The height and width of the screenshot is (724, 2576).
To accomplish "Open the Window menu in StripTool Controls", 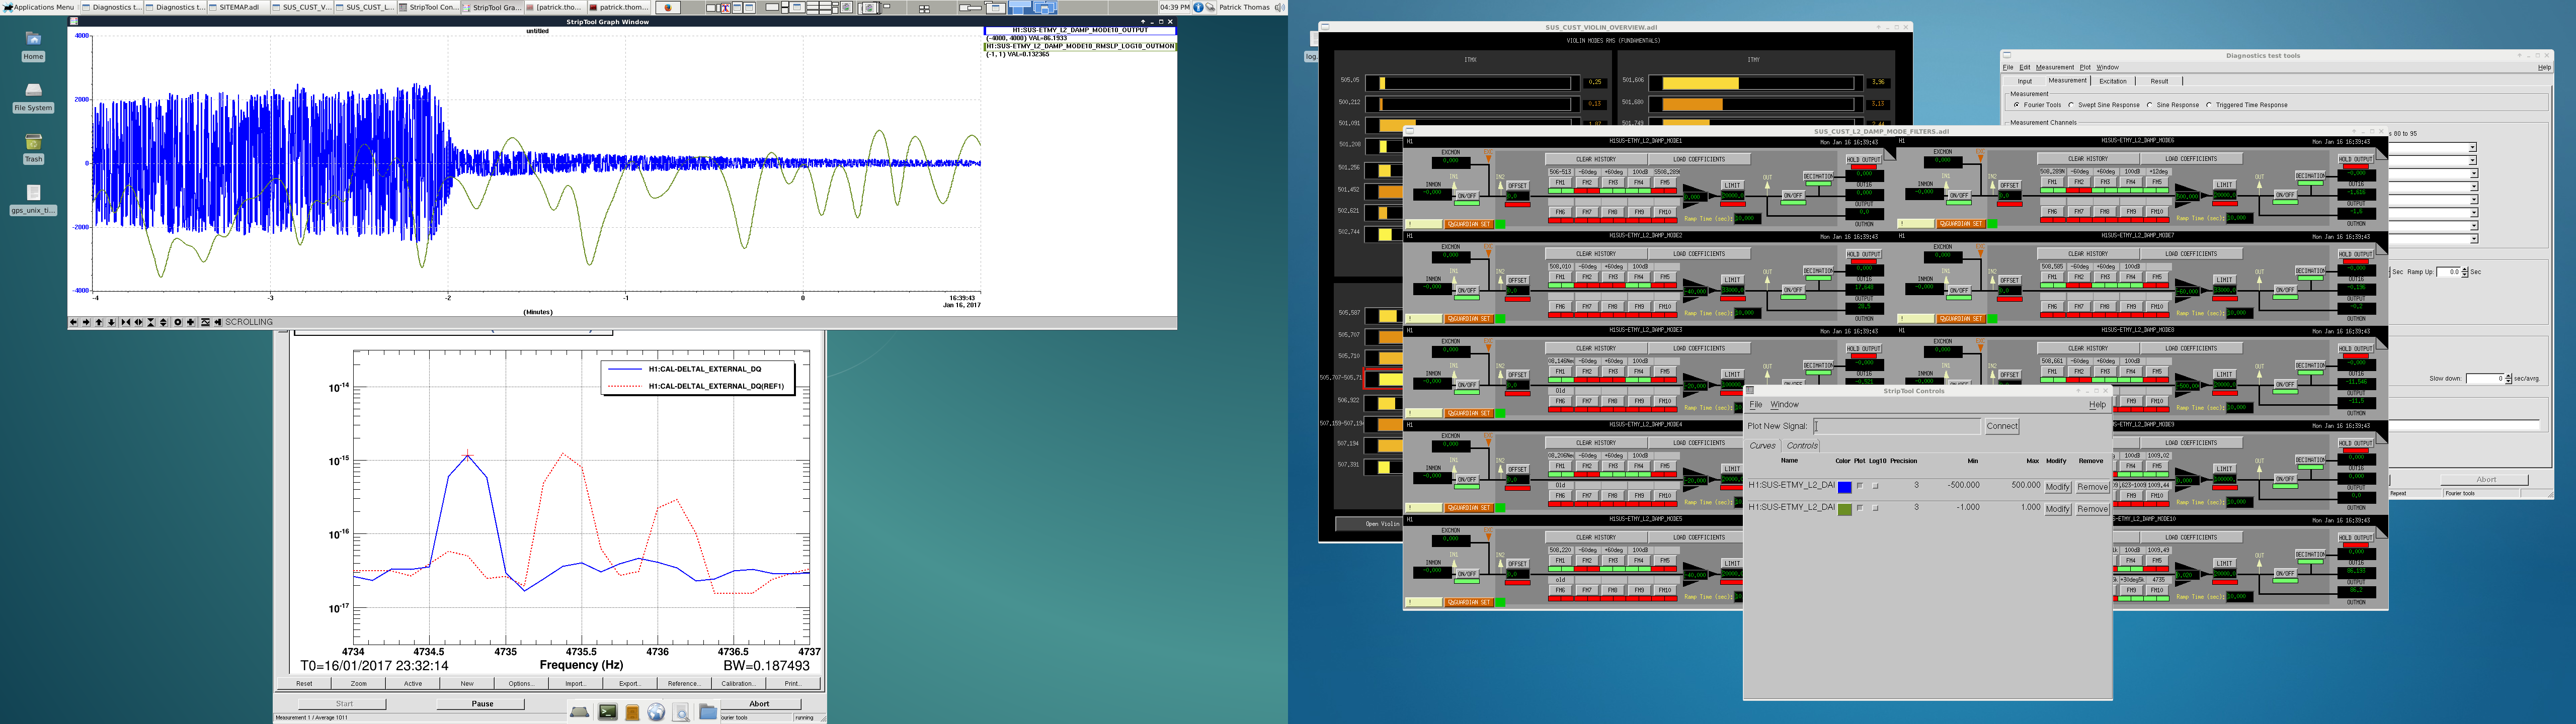I will (x=1784, y=405).
